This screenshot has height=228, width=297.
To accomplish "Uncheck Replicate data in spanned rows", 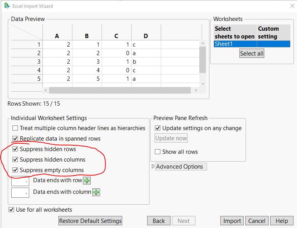I will click(x=15, y=139).
